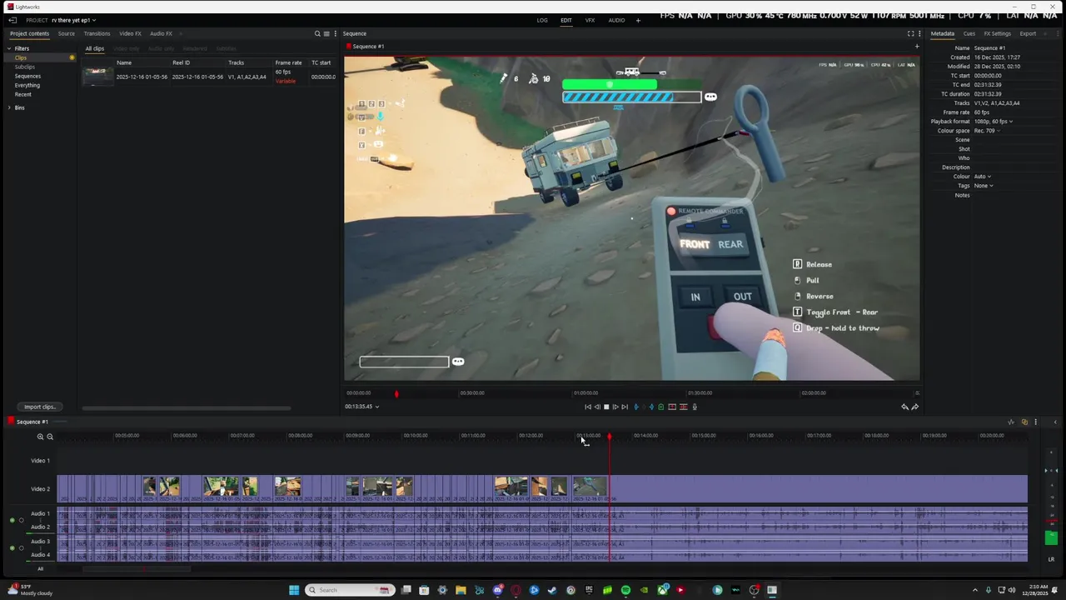Mark in point with blue marker icon
Image resolution: width=1066 pixels, height=600 pixels.
click(637, 407)
